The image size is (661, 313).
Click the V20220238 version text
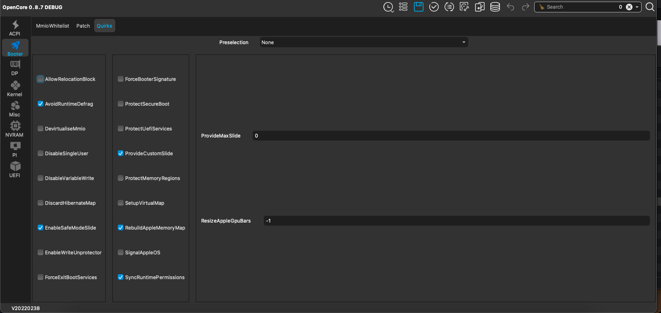(26, 308)
